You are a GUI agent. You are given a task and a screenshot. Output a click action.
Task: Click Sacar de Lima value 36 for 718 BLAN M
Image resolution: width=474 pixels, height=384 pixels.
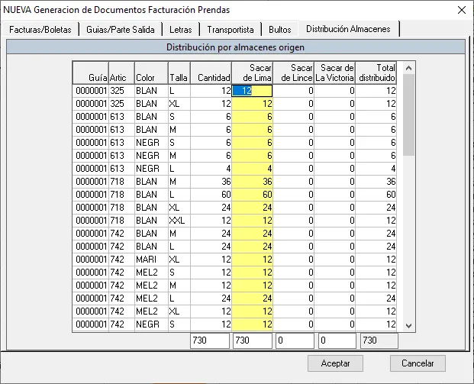(x=252, y=182)
